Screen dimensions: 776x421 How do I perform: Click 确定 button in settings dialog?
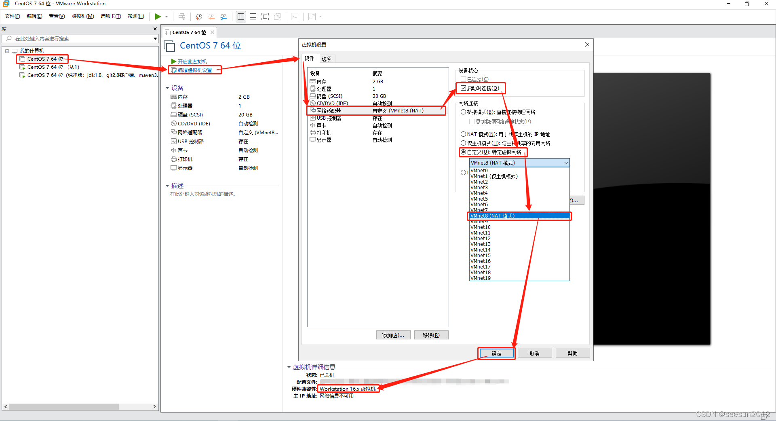[497, 353]
